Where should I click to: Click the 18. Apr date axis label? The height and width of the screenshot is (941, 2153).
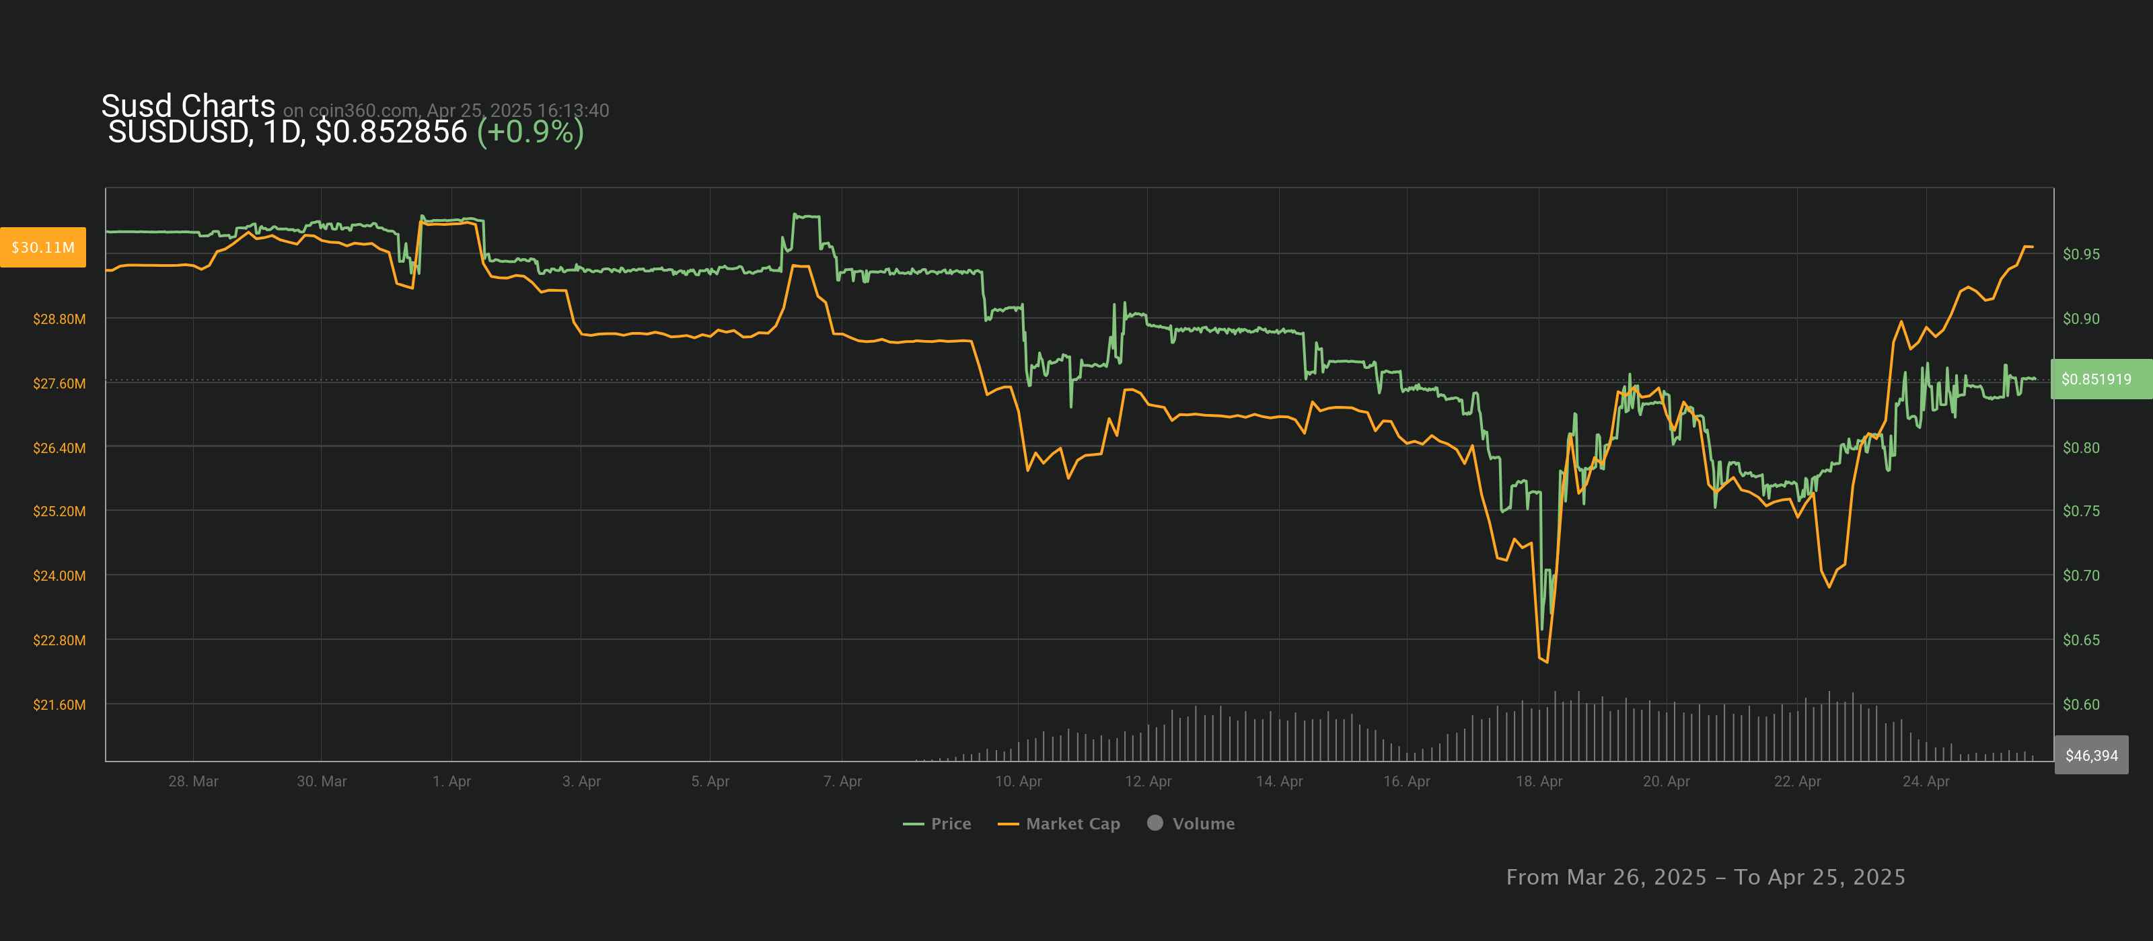1539,782
